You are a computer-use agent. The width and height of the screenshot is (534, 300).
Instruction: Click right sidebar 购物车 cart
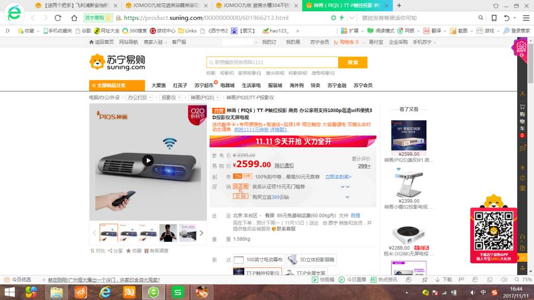pyautogui.click(x=522, y=120)
